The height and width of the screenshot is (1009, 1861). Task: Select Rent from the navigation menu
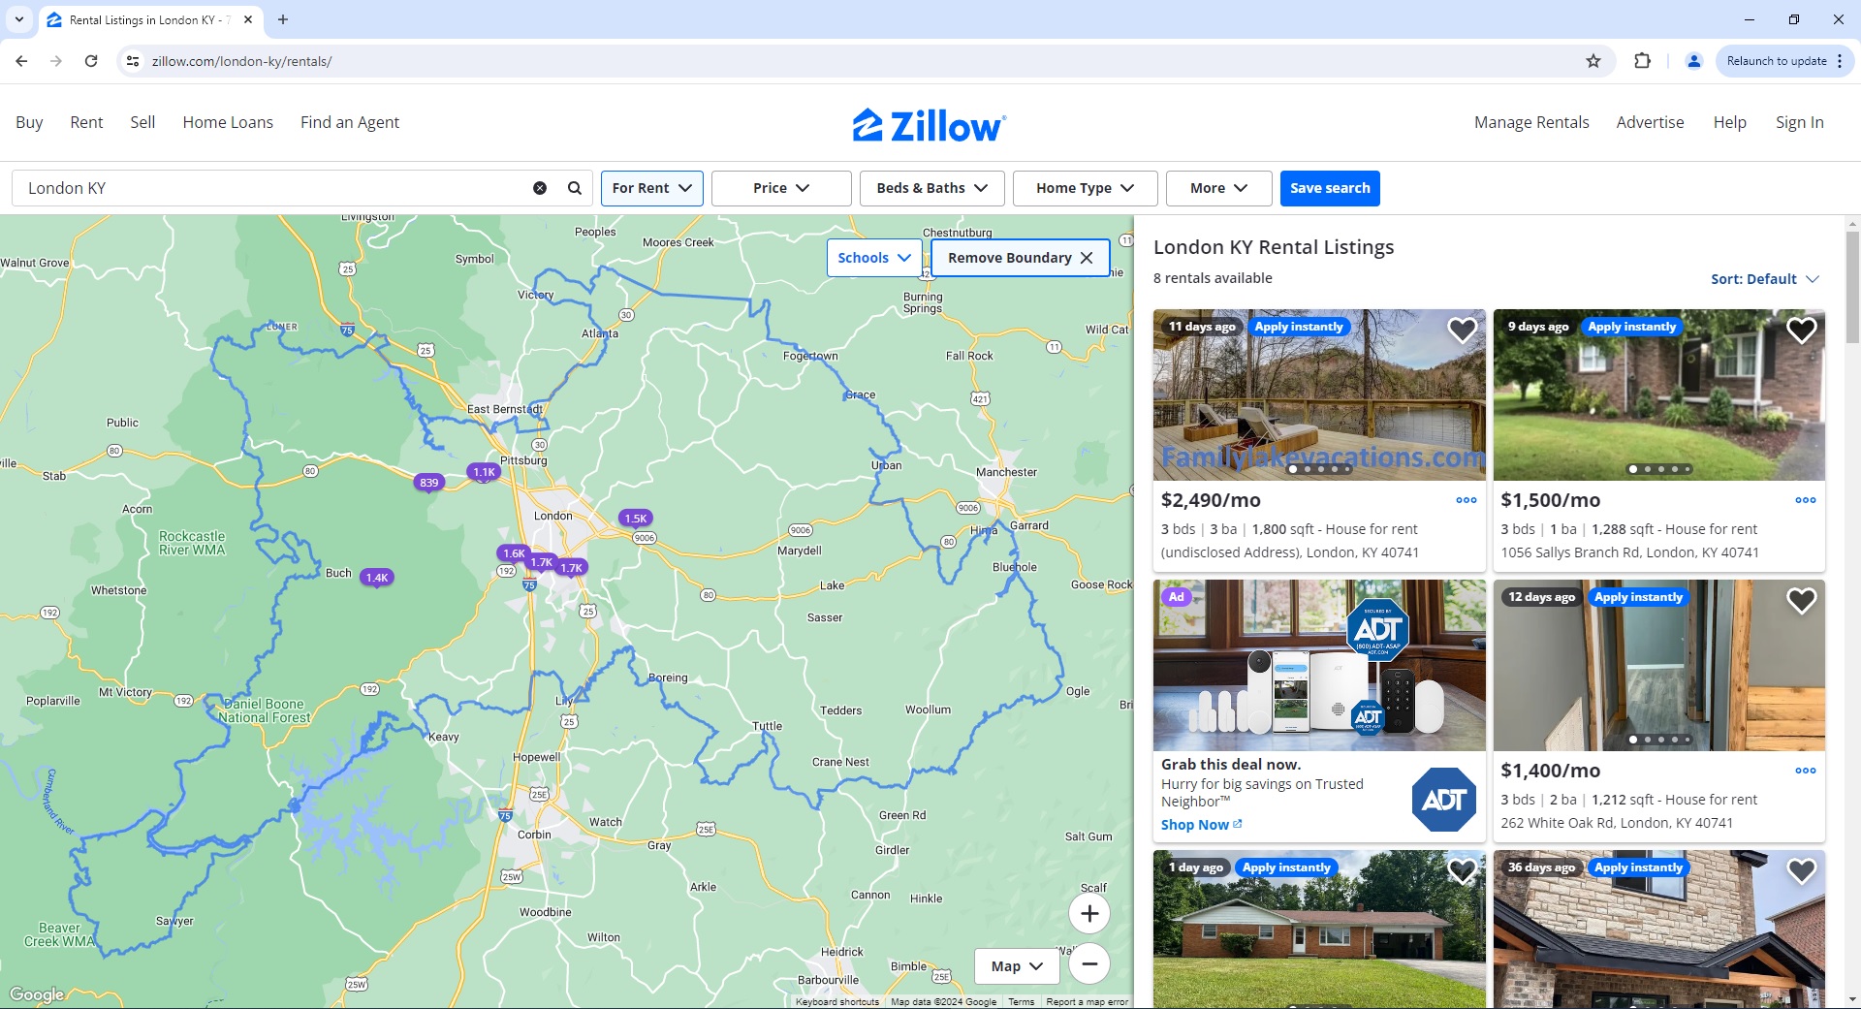pyautogui.click(x=86, y=122)
